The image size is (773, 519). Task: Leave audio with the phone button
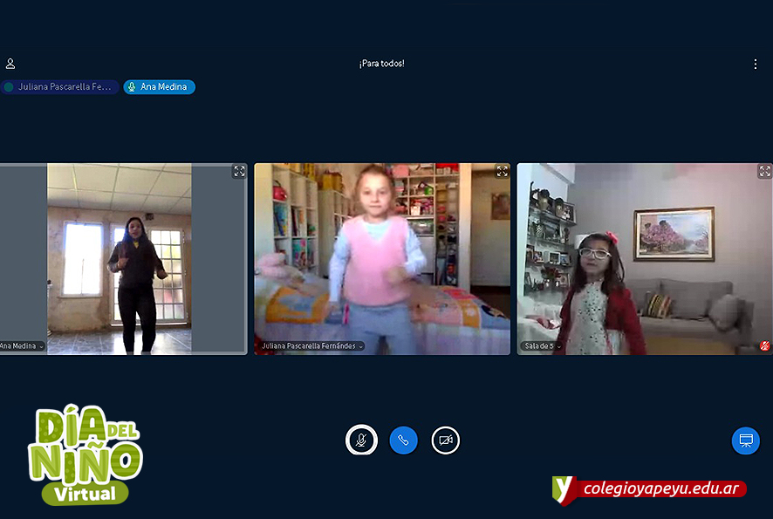[x=403, y=440]
